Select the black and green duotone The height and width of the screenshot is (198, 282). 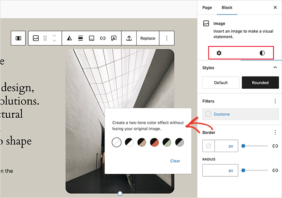click(167, 142)
